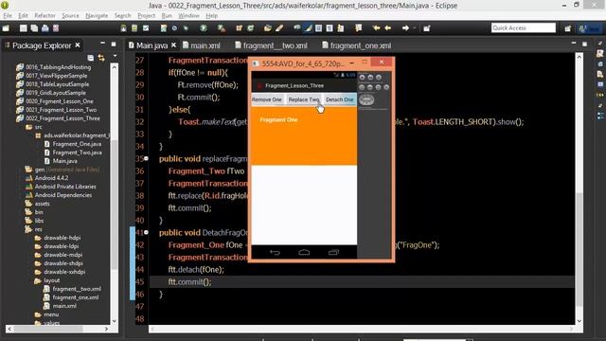Image resolution: width=606 pixels, height=341 pixels.
Task: Select Main.java in Package Explorer tree
Action: click(x=61, y=161)
